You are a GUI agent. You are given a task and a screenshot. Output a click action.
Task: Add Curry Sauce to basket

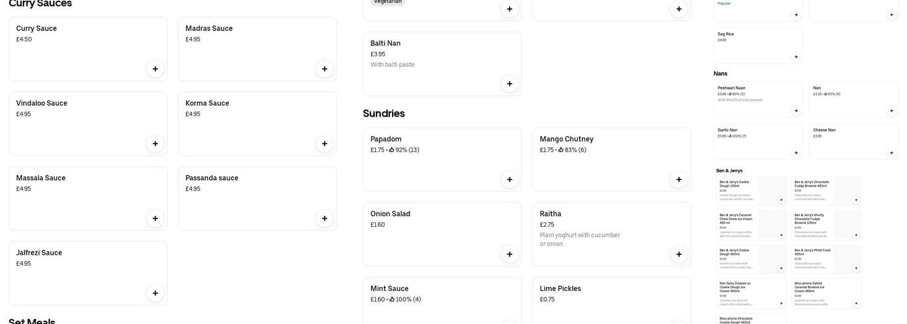click(155, 69)
